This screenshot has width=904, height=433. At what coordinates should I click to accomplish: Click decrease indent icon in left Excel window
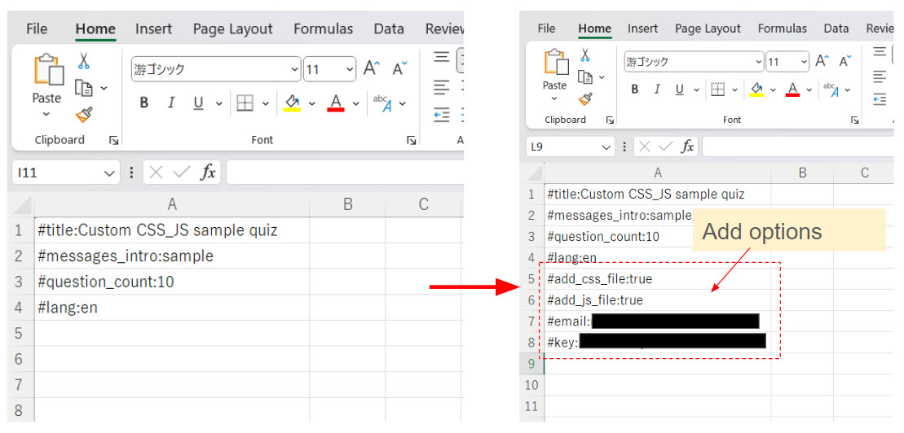(442, 115)
